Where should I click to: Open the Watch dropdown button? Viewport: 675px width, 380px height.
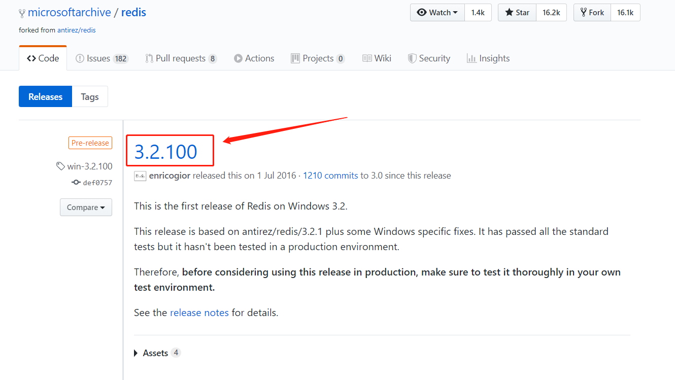pos(437,13)
